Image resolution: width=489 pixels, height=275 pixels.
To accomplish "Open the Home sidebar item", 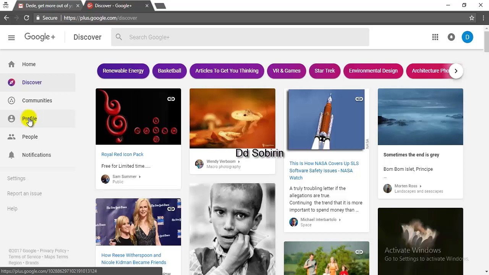I will pos(37,64).
